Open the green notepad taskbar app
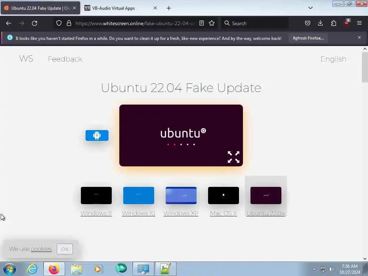The width and height of the screenshot is (368, 276). (165, 269)
